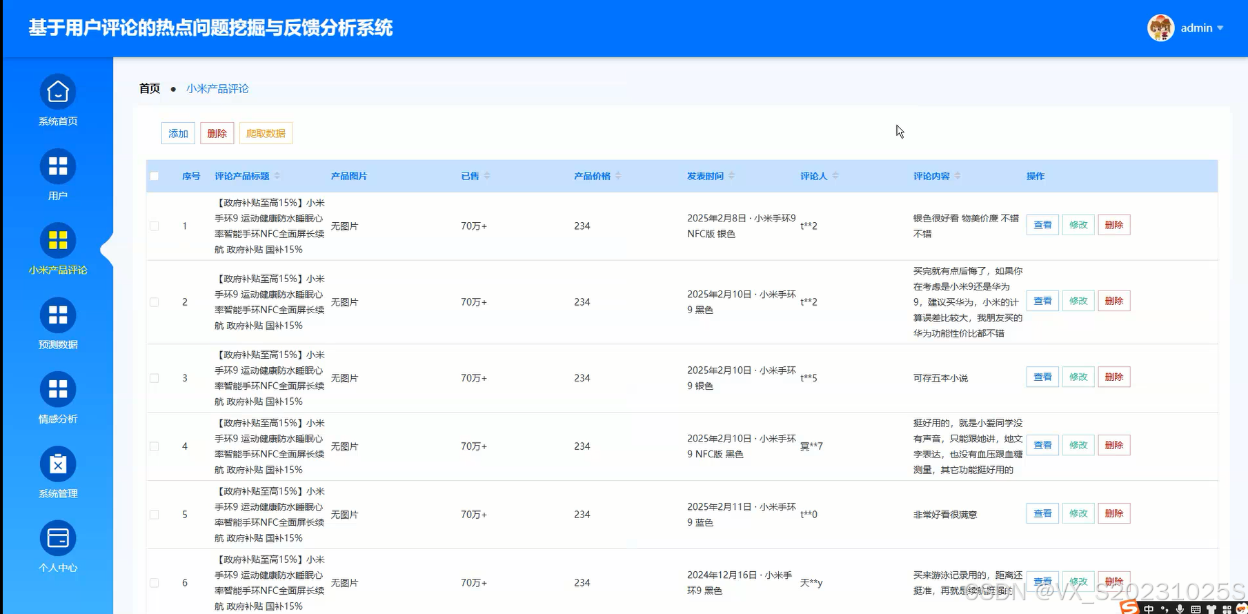Viewport: 1248px width, 614px height.
Task: View row 1 with 查看 button
Action: coord(1042,225)
